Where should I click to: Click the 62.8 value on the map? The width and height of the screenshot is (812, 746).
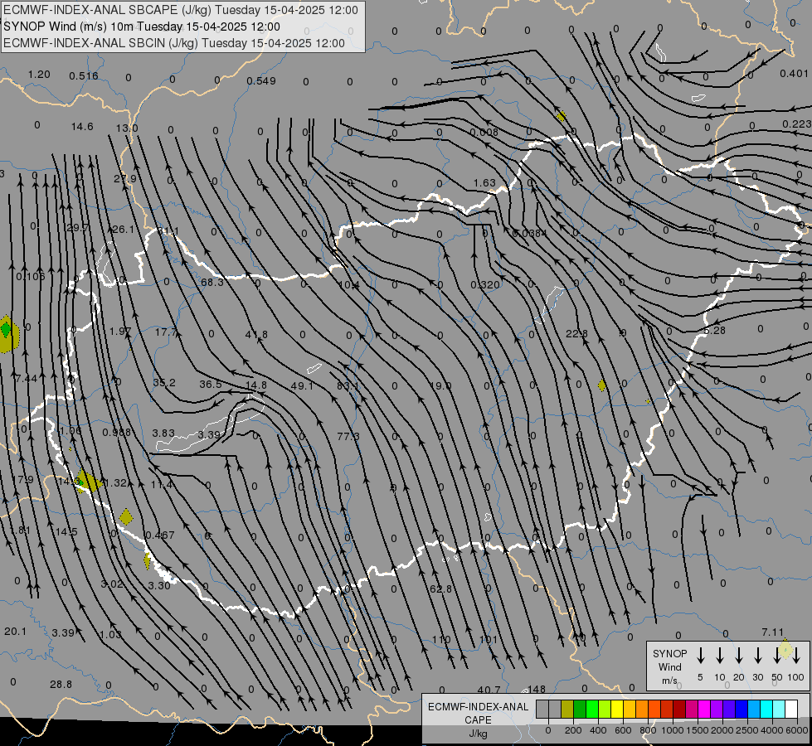tap(440, 589)
